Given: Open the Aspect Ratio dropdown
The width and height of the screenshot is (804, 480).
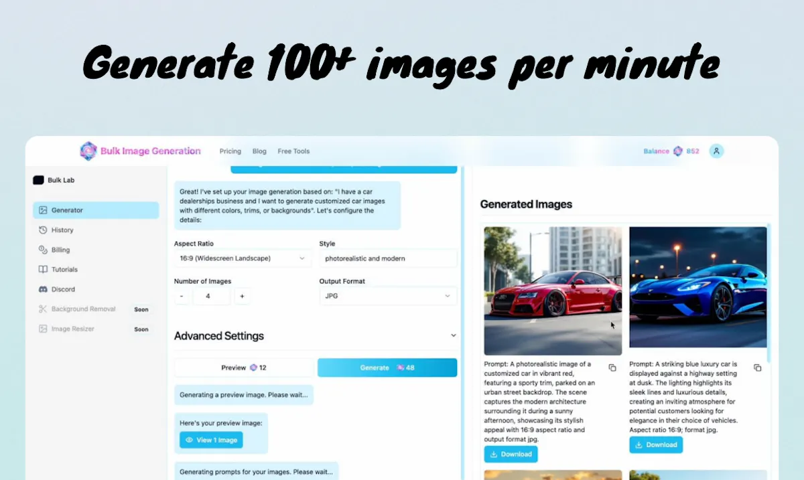Looking at the screenshot, I should [242, 258].
